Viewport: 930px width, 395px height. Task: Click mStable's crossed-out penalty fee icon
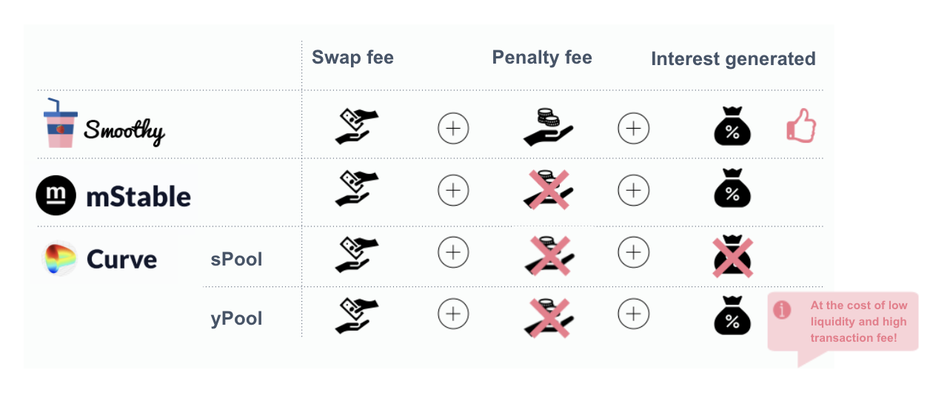click(x=548, y=189)
